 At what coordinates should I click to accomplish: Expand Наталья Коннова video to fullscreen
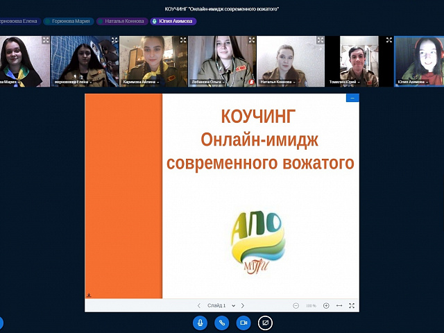pos(321,40)
